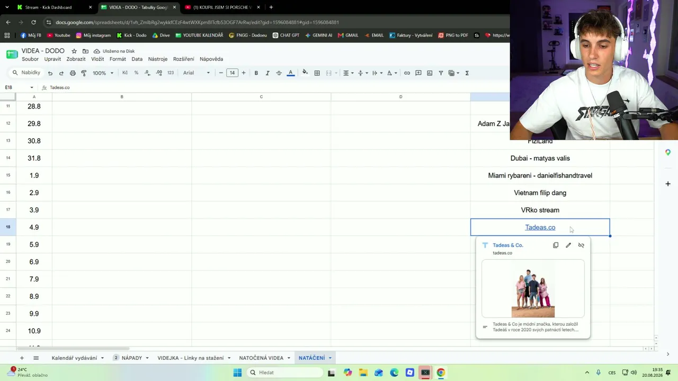678x381 pixels.
Task: Open the Arial font dropdown
Action: coord(197,73)
